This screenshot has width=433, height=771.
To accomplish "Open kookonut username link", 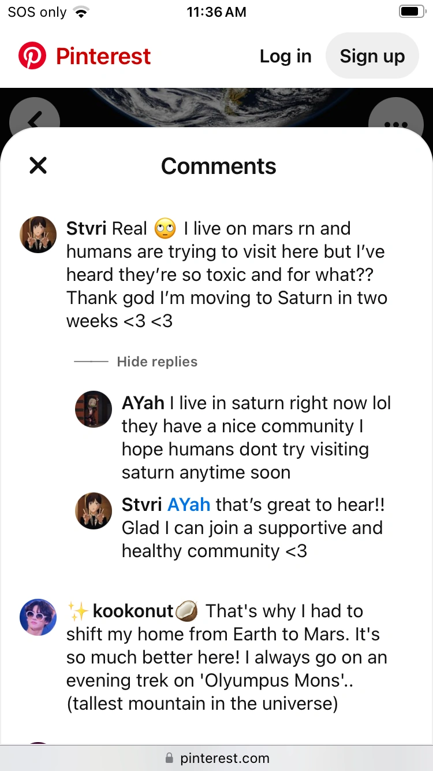I will pos(133,611).
